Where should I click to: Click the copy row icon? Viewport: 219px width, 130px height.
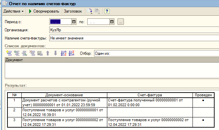tap(17, 53)
